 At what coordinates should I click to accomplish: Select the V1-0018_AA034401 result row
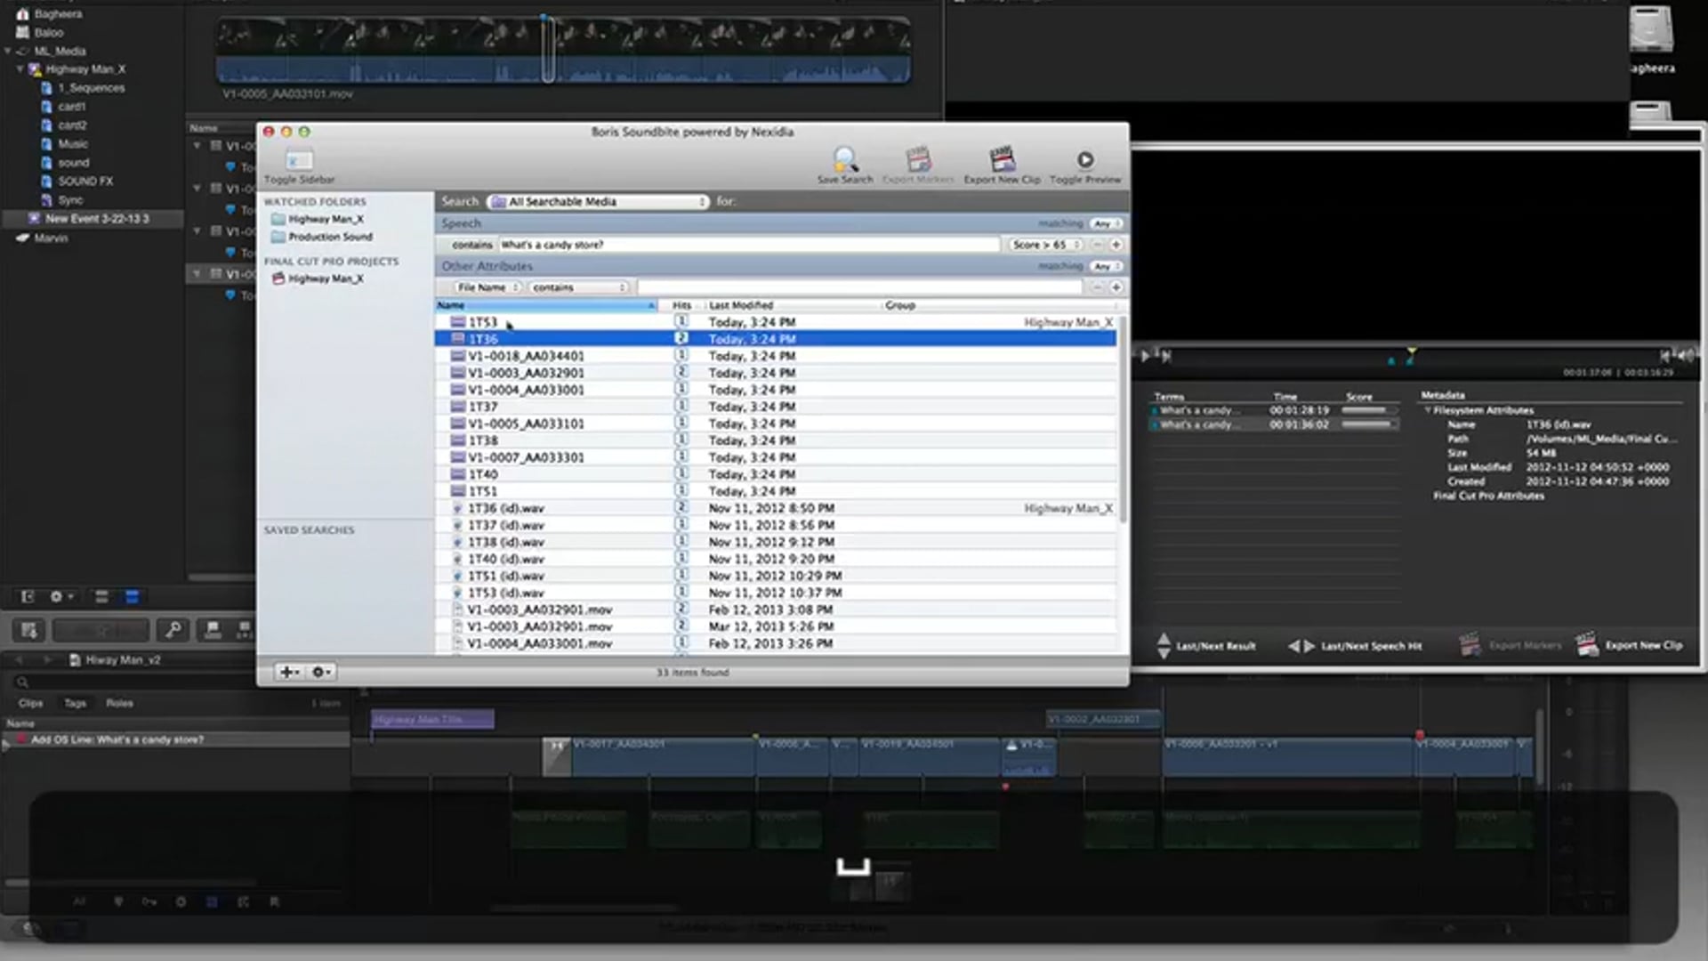coord(775,356)
